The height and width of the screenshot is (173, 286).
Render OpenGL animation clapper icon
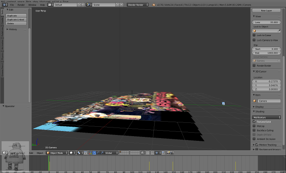click(x=172, y=153)
